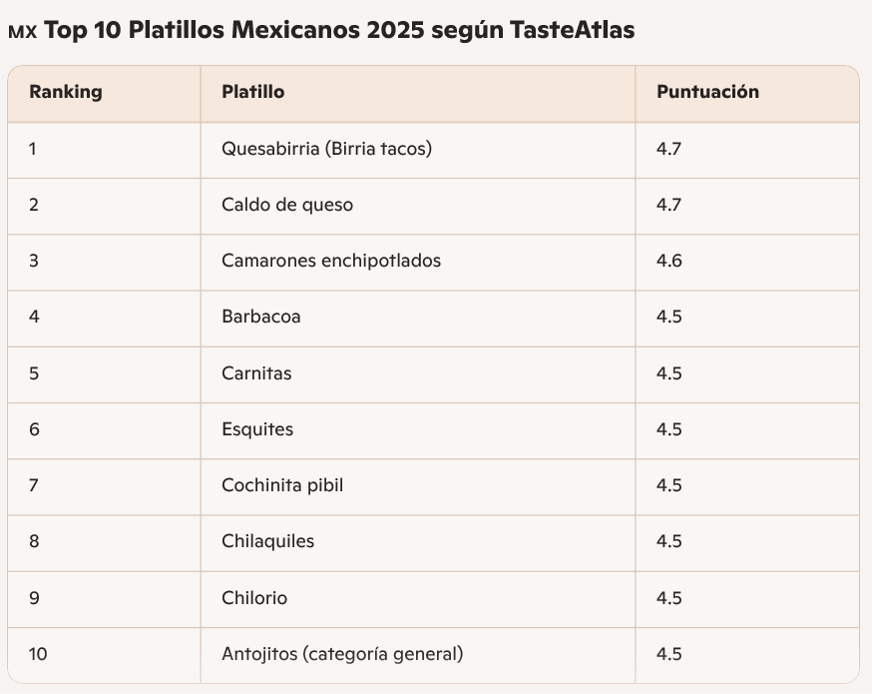Click the Puntuación column header
This screenshot has height=694, width=872.
(x=707, y=92)
